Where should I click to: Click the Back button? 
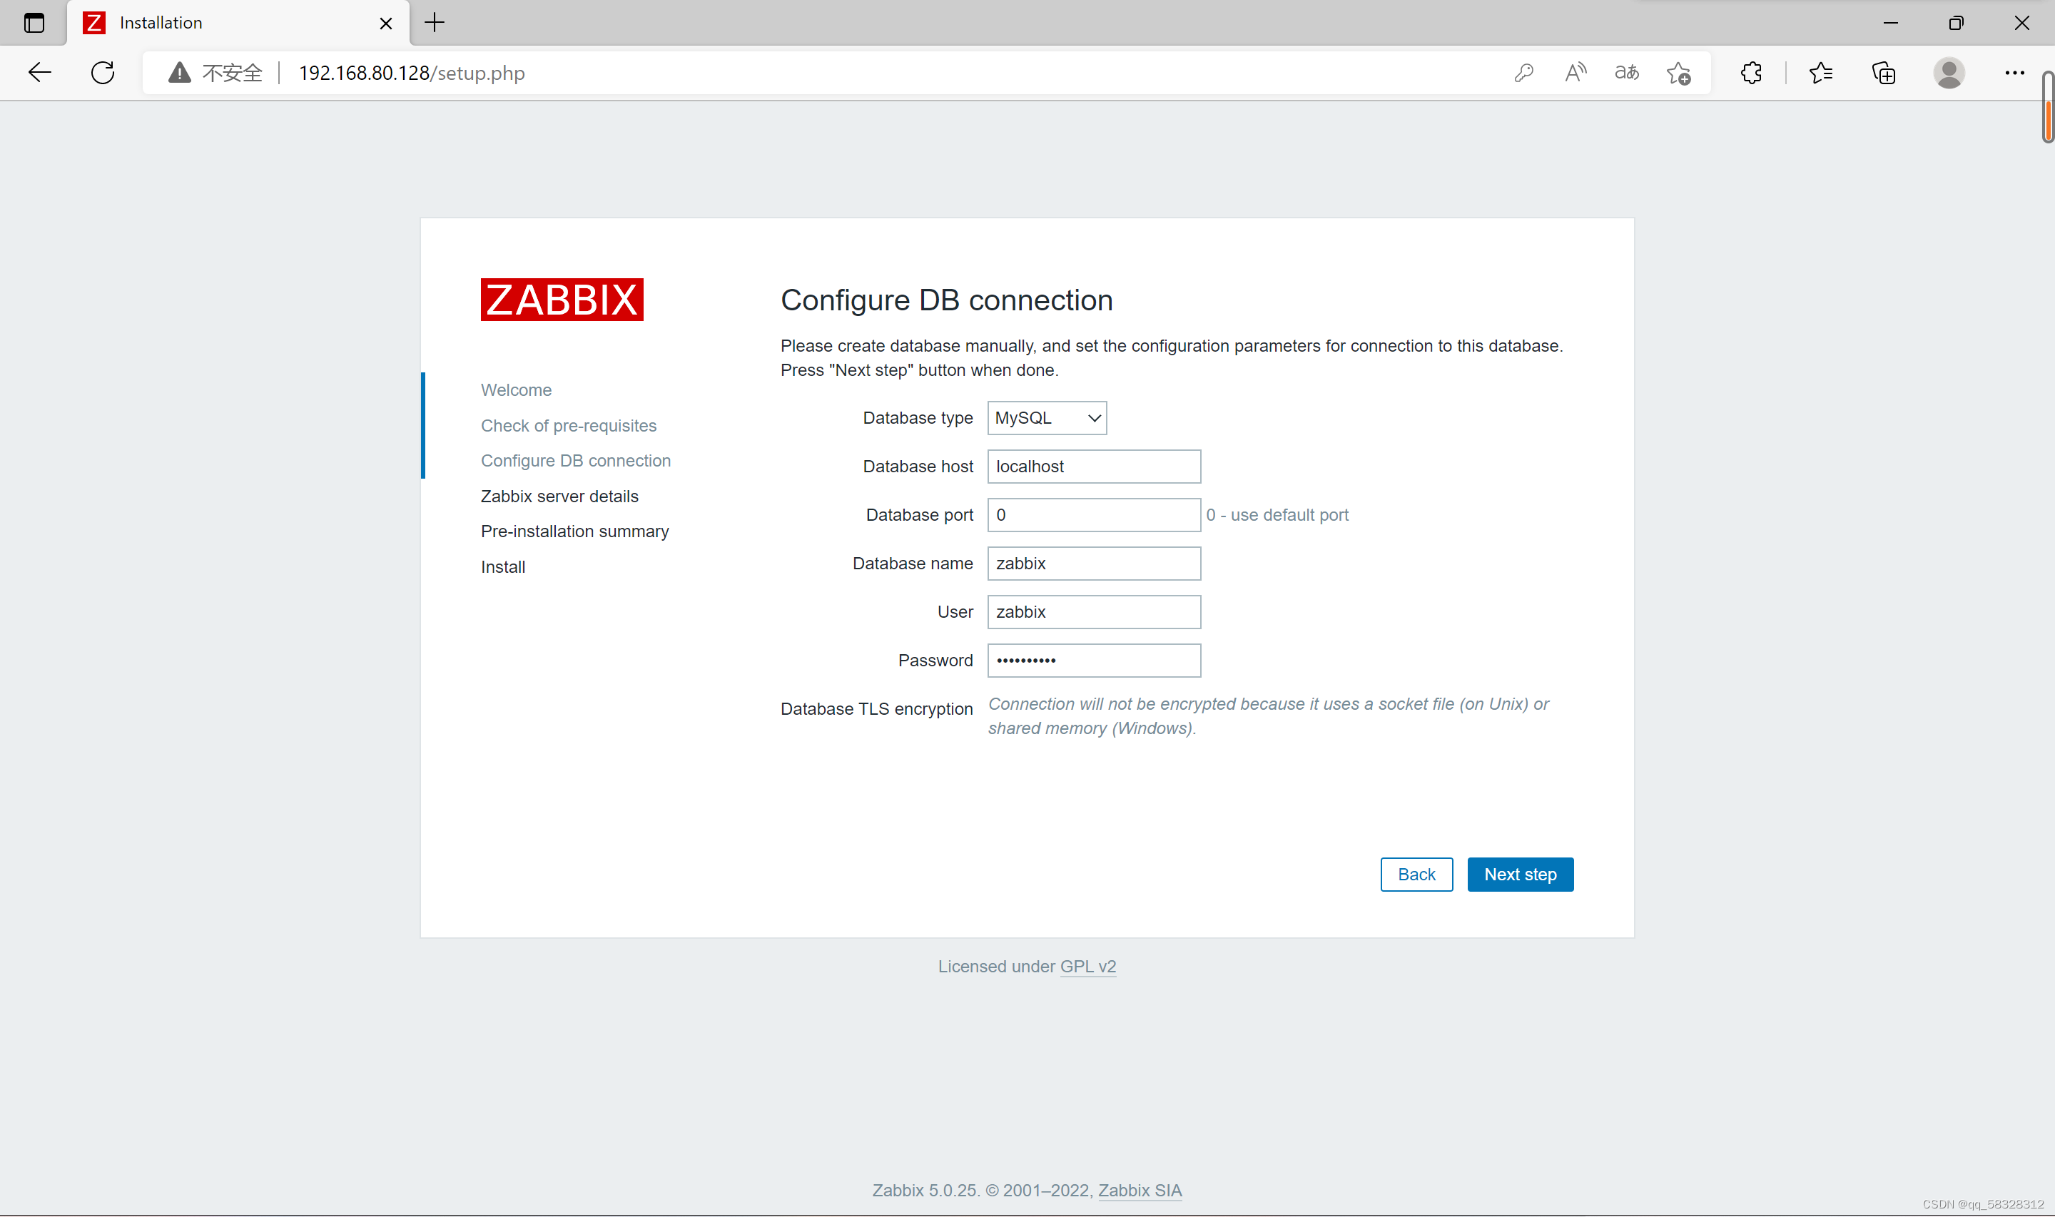click(x=1416, y=874)
